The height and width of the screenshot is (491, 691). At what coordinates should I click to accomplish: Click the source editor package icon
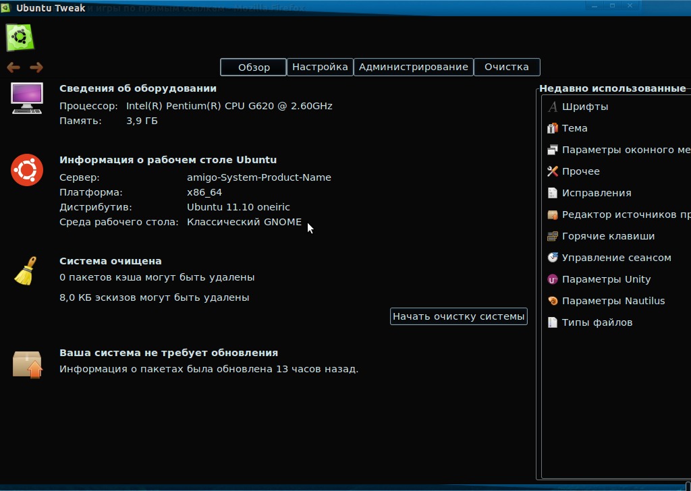coord(552,214)
